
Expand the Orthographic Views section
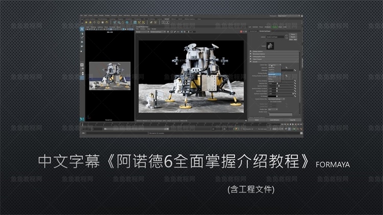[x=274, y=57]
